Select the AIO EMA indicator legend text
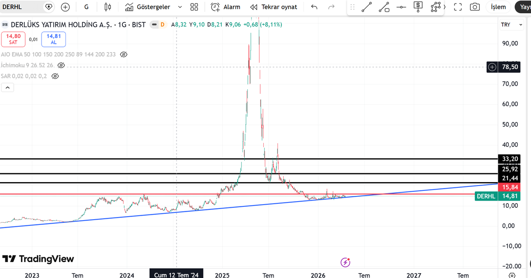Screen dimensions: 531x278 point(58,54)
